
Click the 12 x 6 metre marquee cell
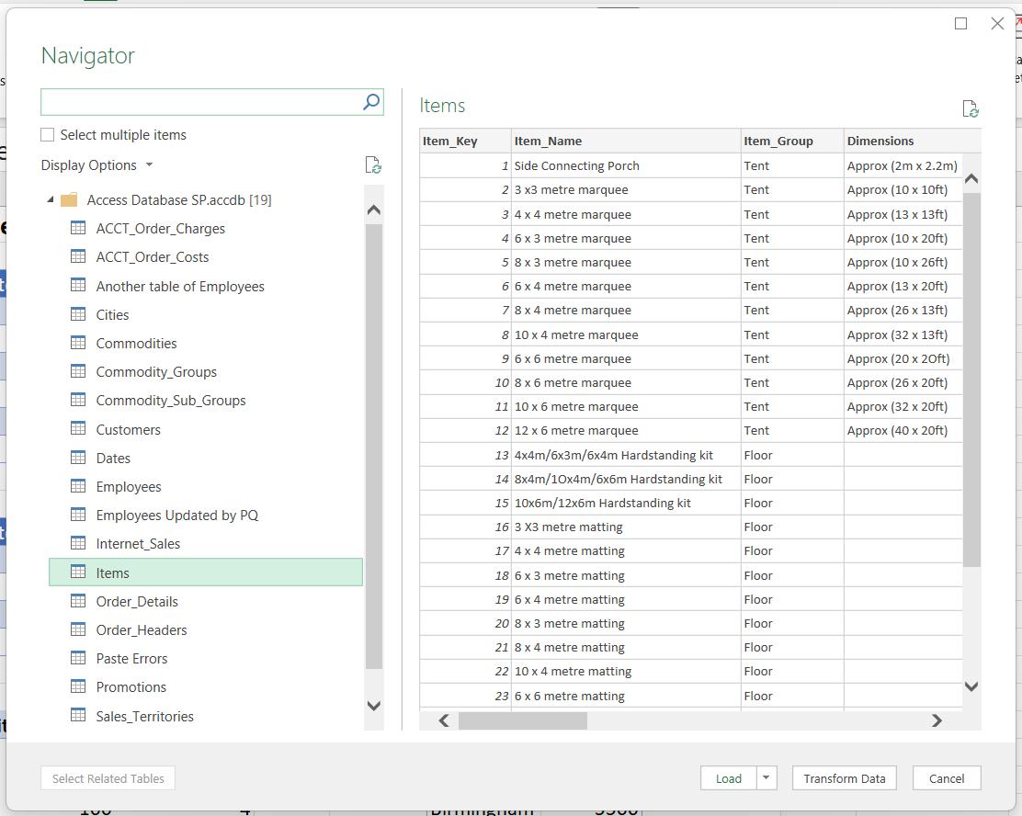click(x=626, y=430)
